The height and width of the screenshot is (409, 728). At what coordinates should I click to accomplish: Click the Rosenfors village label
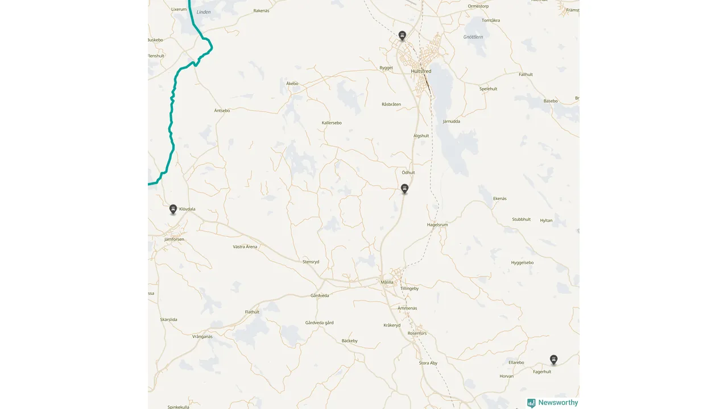417,333
